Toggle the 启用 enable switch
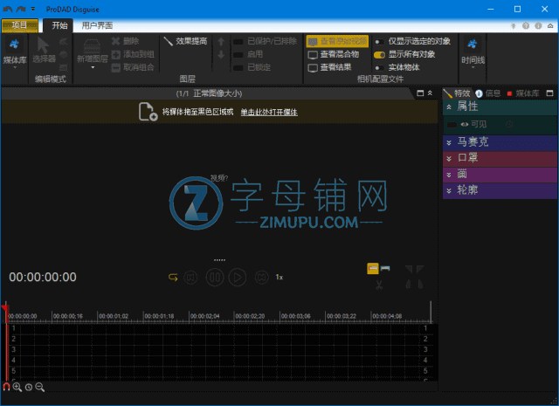 [x=238, y=54]
